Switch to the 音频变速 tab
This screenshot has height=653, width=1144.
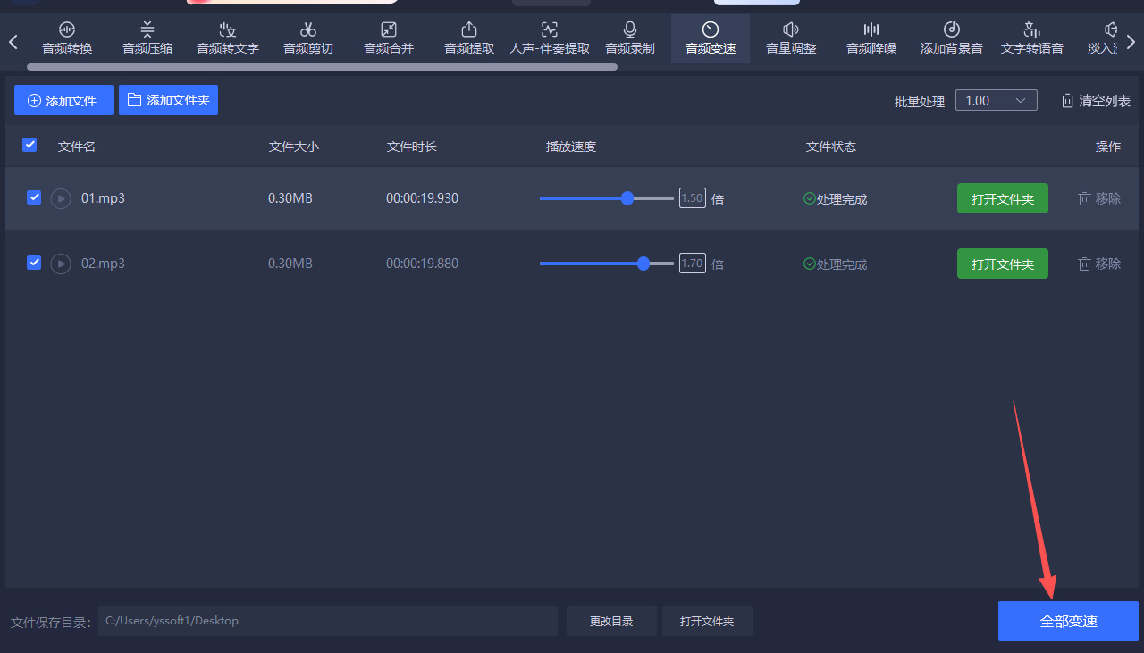[711, 38]
